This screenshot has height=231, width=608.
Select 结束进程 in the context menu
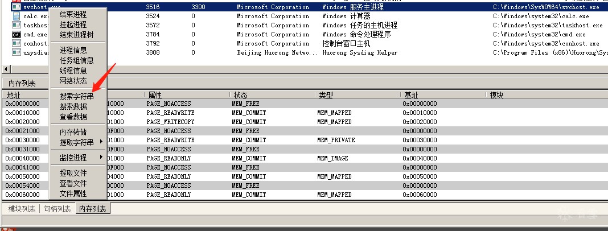pos(73,14)
